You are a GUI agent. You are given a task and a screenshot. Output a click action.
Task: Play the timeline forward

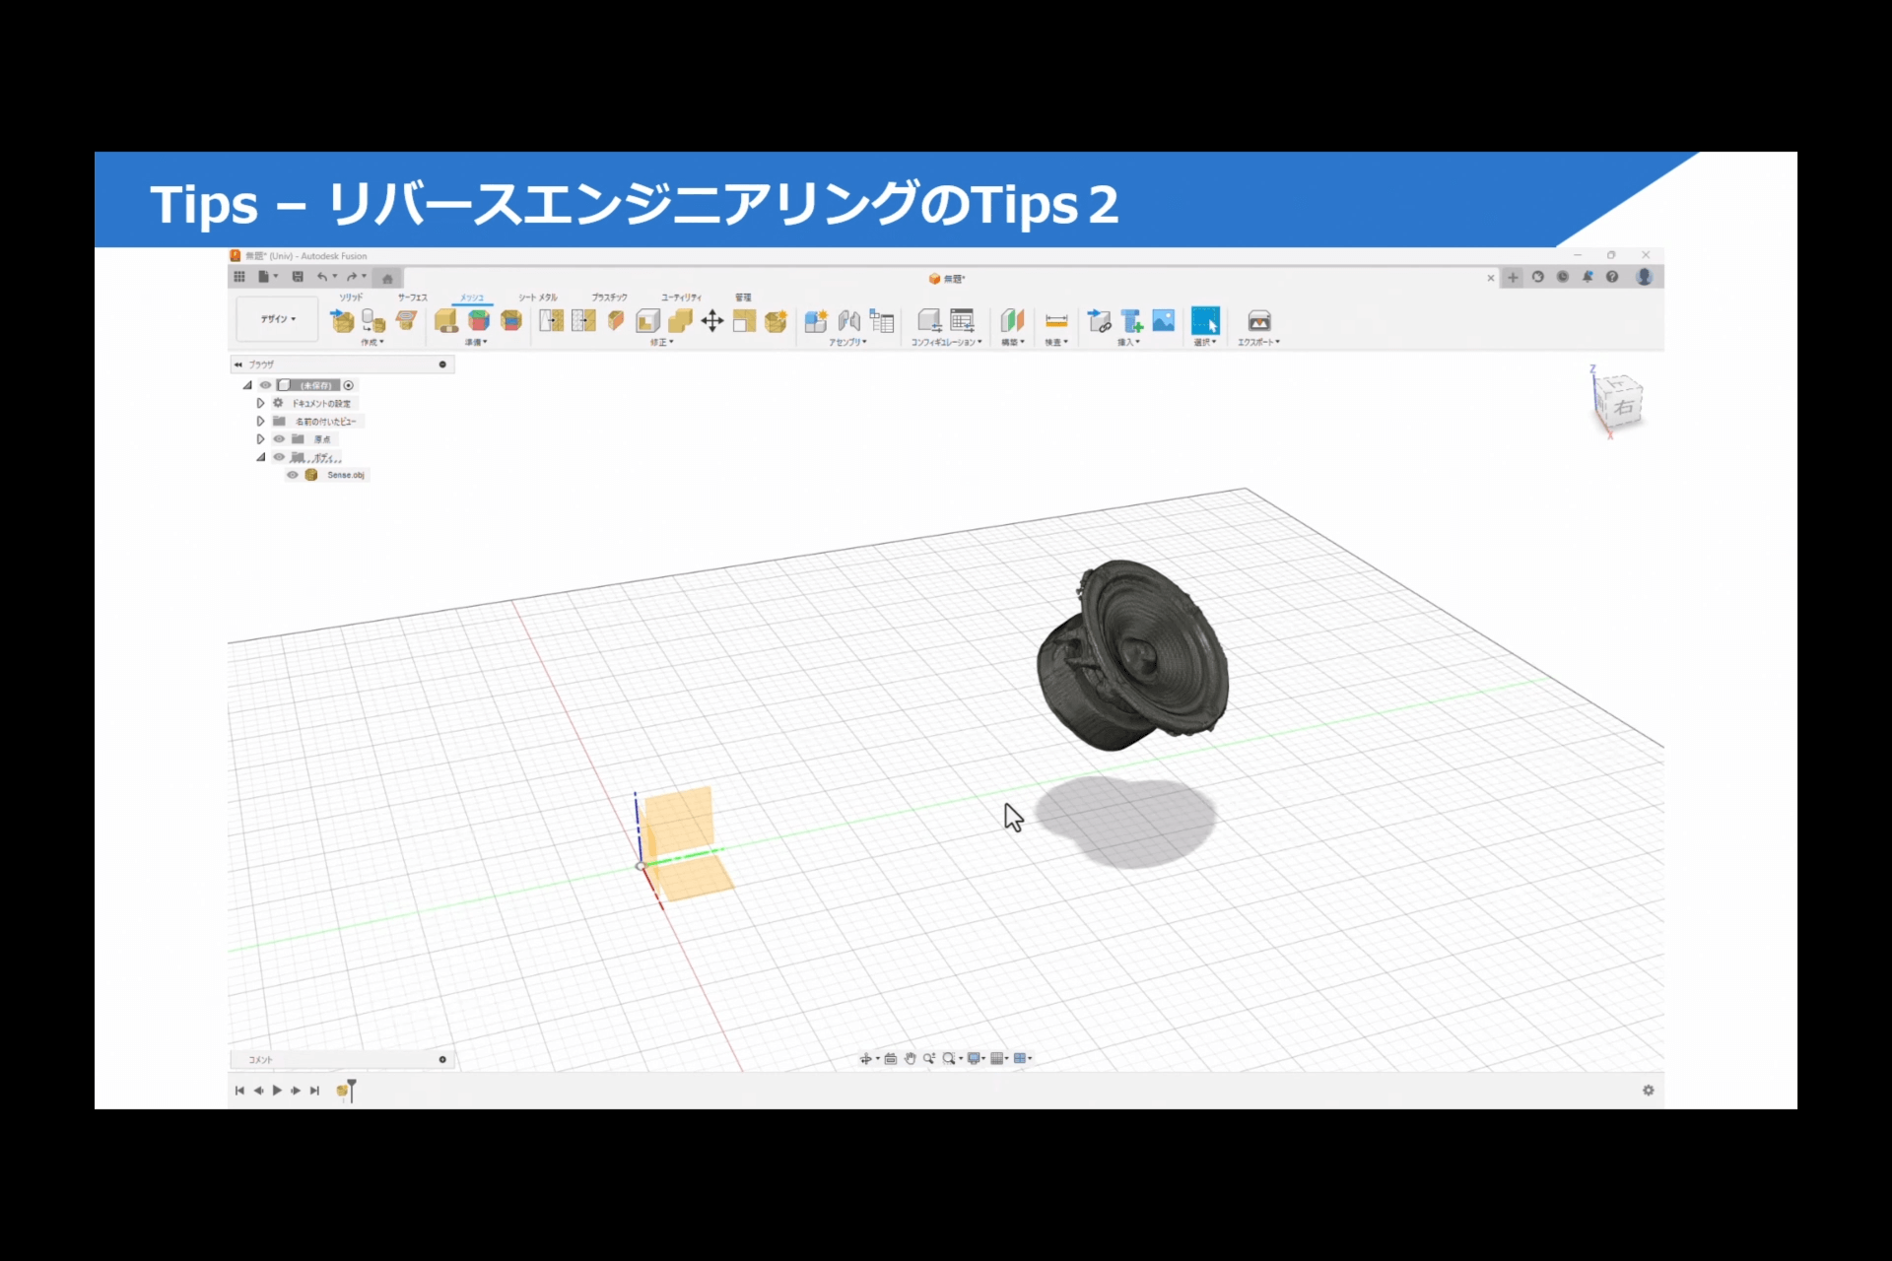pos(277,1091)
